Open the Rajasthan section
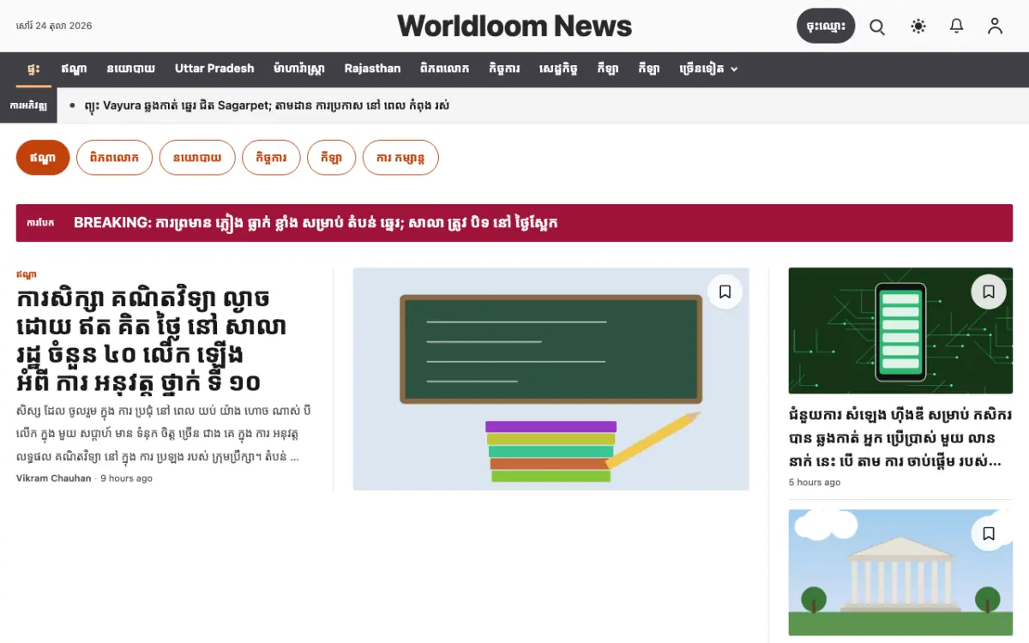 [372, 69]
